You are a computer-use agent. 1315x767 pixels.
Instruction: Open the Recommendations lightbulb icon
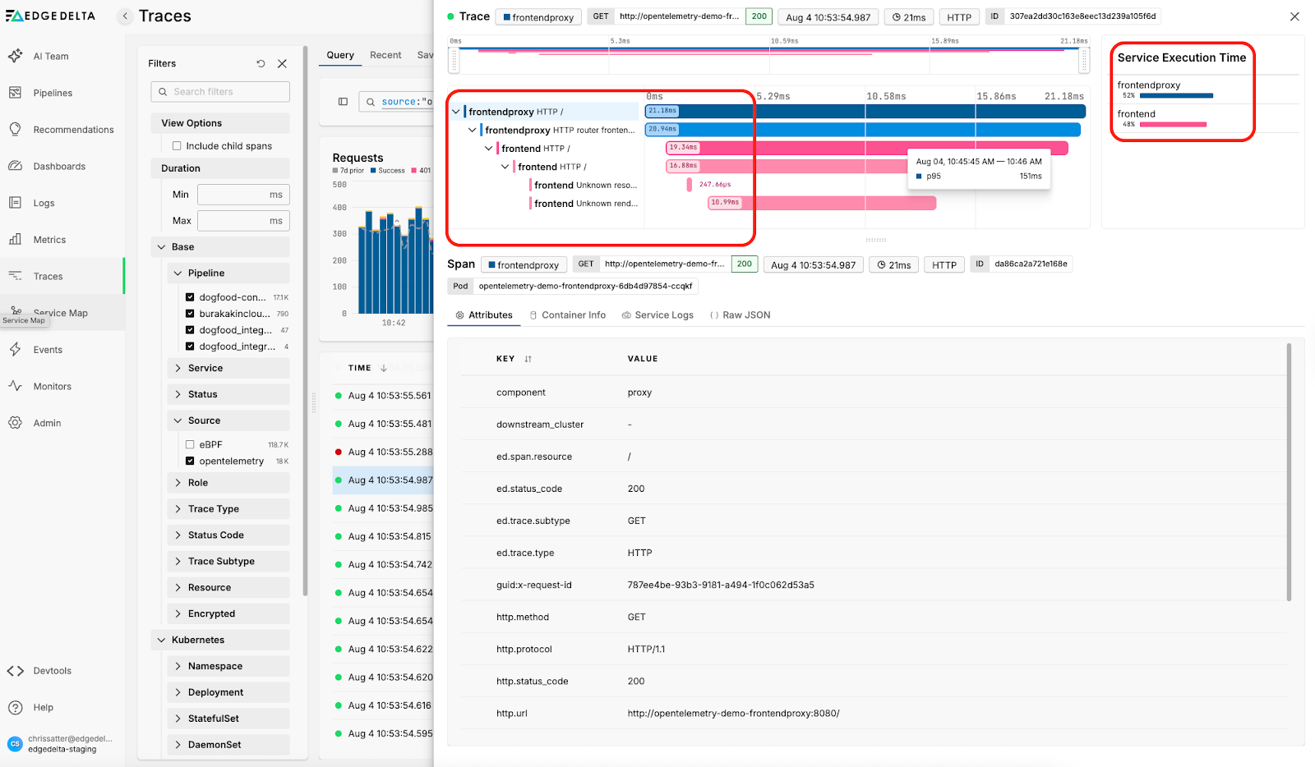tap(15, 129)
